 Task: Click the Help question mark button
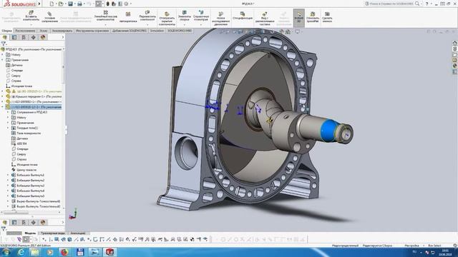(x=427, y=4)
